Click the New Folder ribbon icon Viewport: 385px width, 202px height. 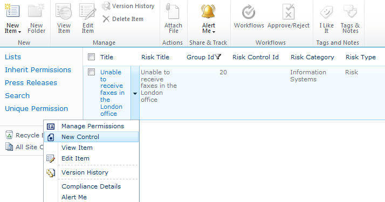[x=36, y=11]
